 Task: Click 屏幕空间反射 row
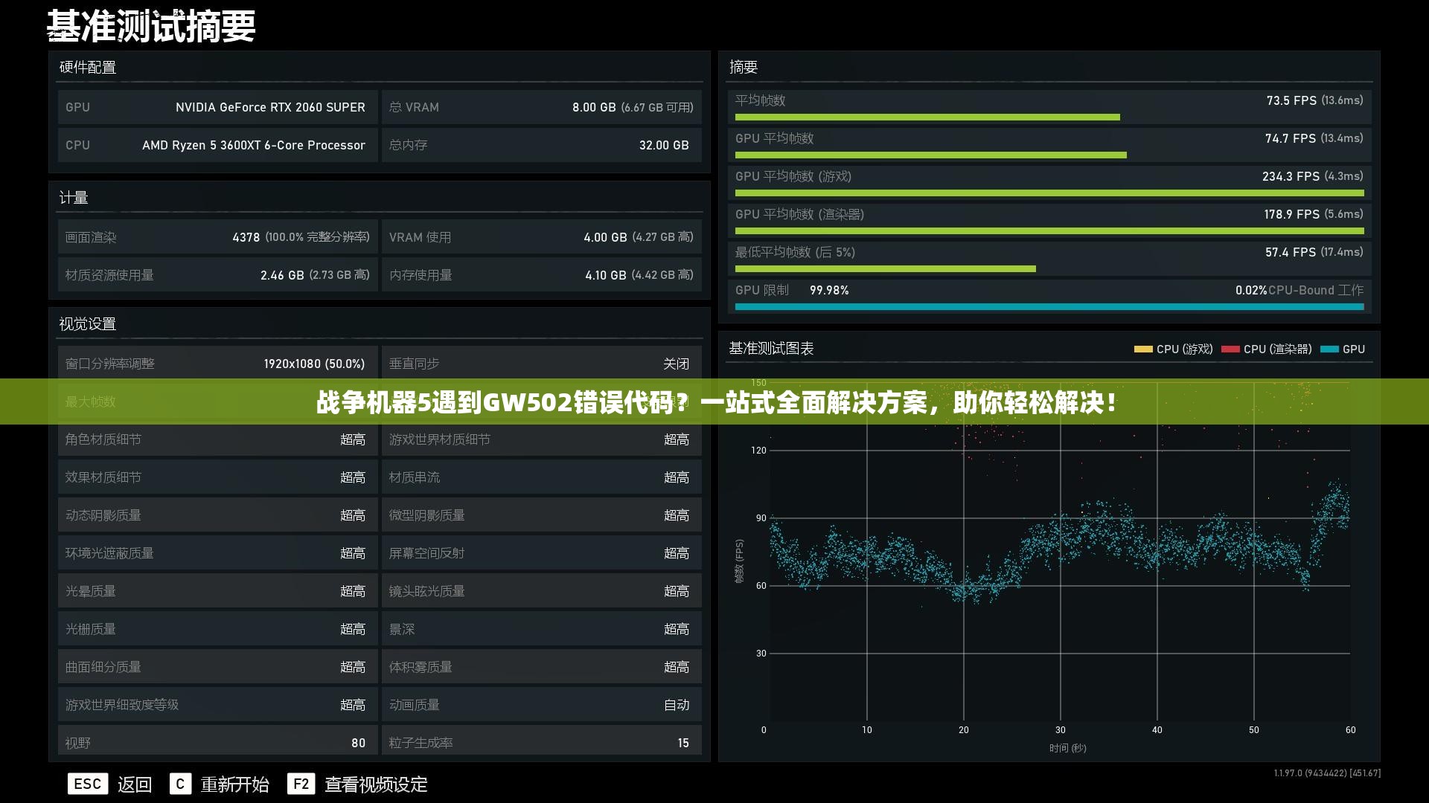(x=542, y=553)
